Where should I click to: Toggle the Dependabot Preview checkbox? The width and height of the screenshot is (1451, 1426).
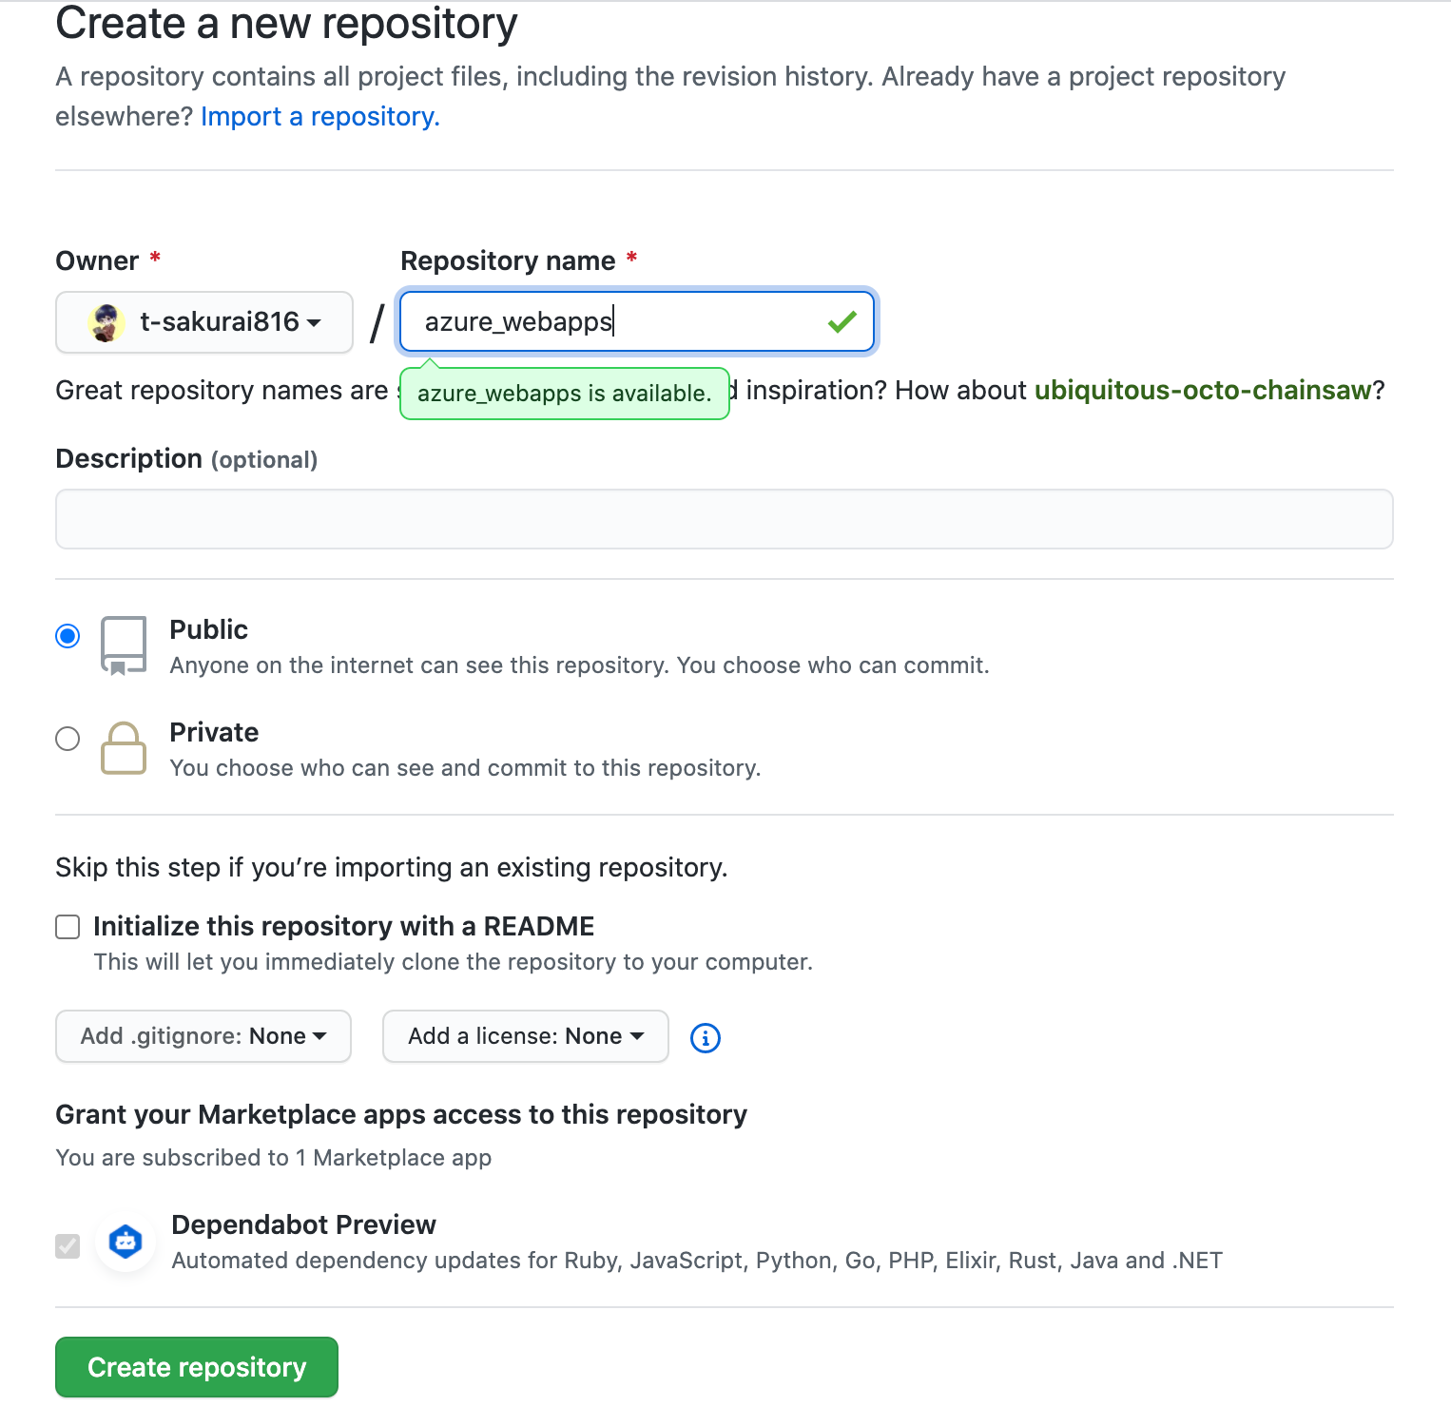[x=68, y=1245]
